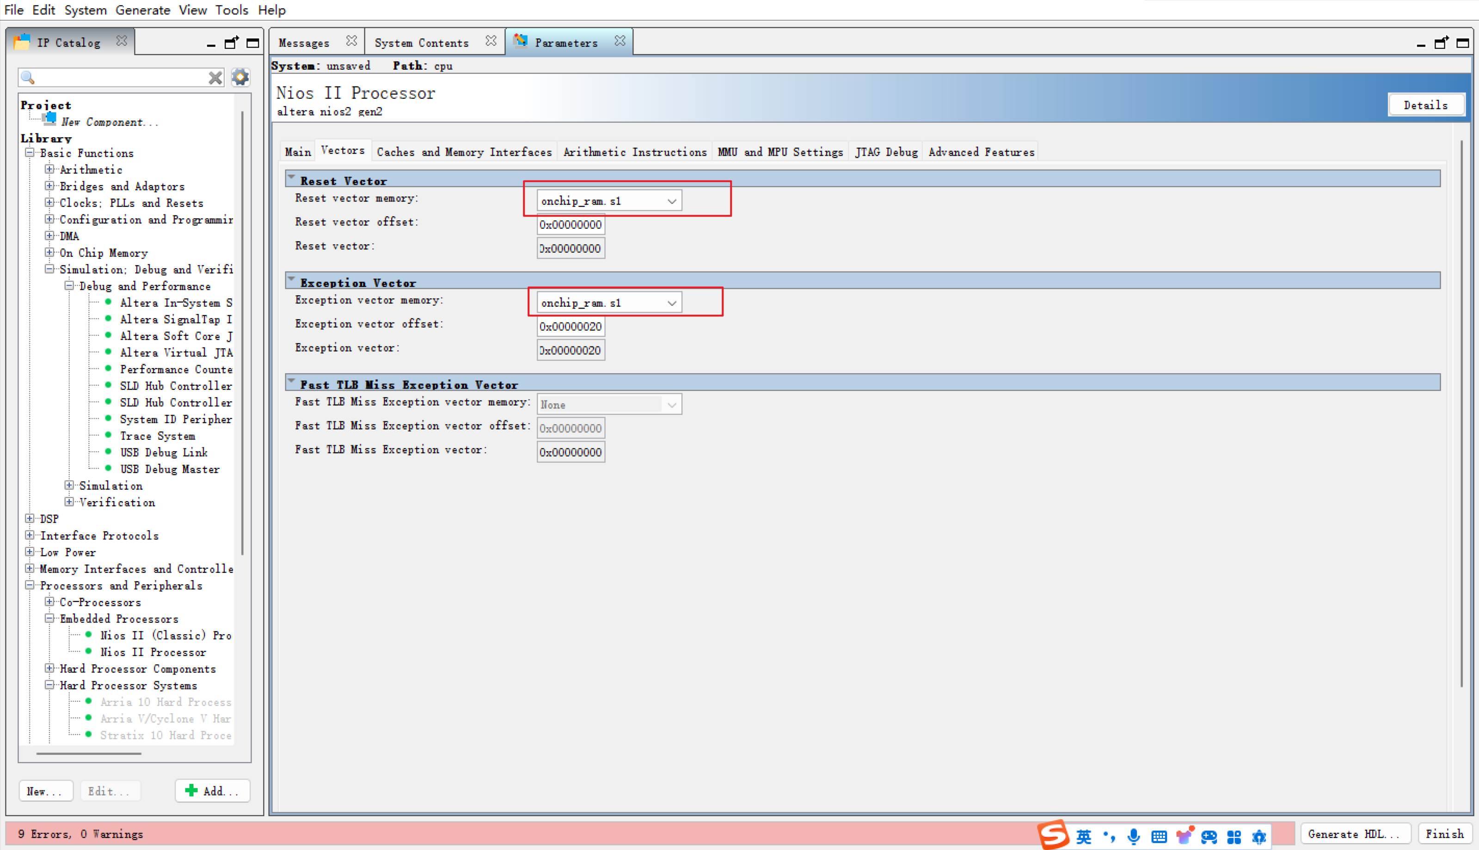Open the File menu

click(13, 10)
